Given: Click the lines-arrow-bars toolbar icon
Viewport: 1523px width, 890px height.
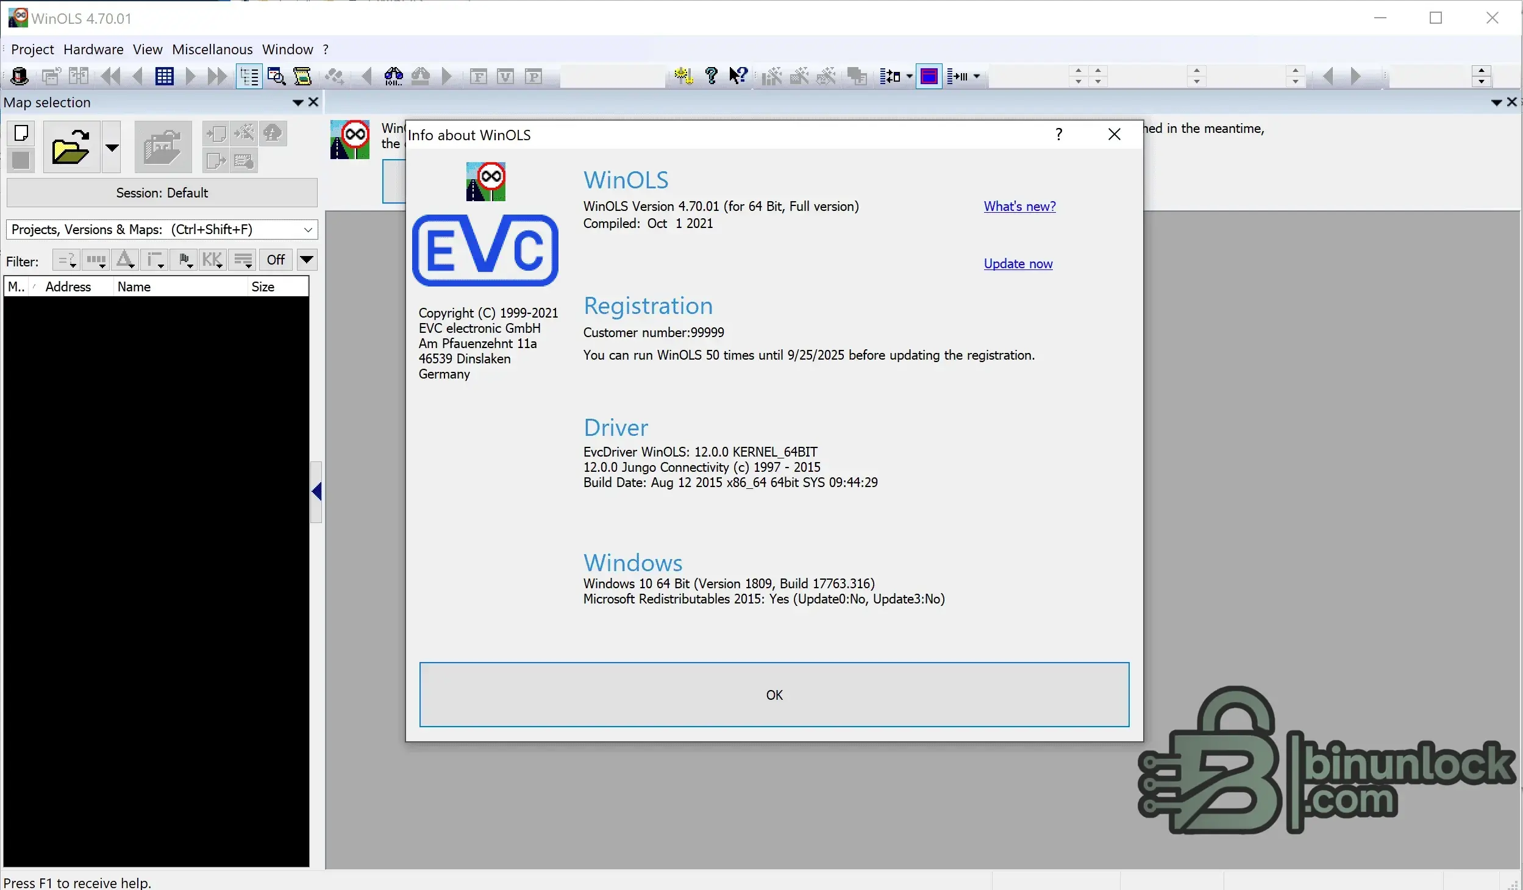Looking at the screenshot, I should pyautogui.click(x=957, y=76).
